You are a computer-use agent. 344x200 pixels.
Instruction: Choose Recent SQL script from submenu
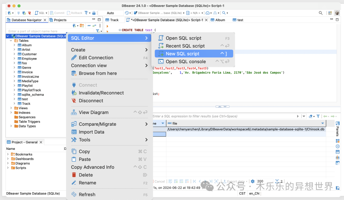click(x=194, y=46)
